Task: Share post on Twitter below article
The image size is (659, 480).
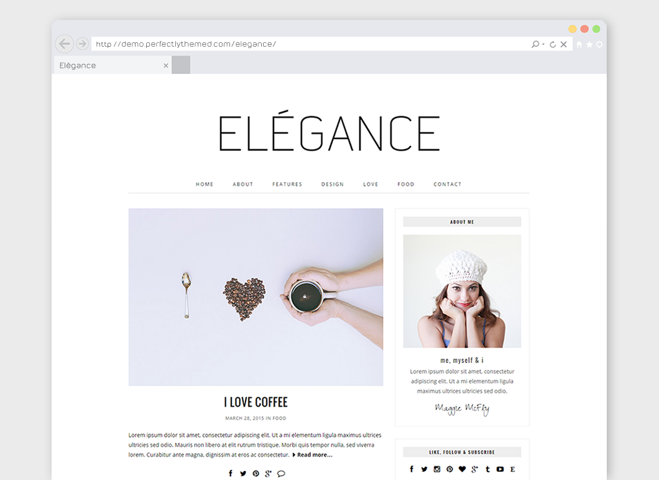Action: 243,474
